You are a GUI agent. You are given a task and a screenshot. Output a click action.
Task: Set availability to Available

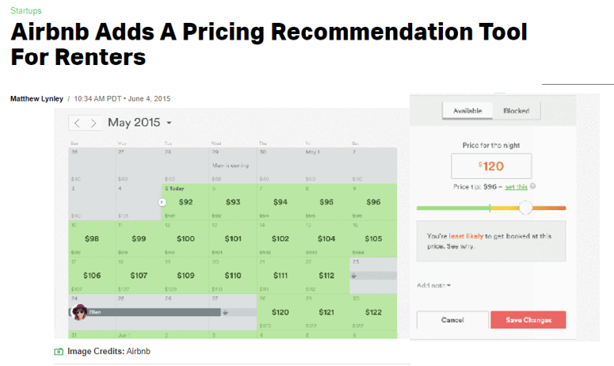pos(467,111)
